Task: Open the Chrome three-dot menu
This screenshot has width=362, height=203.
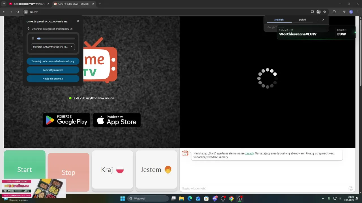Action: click(x=358, y=12)
